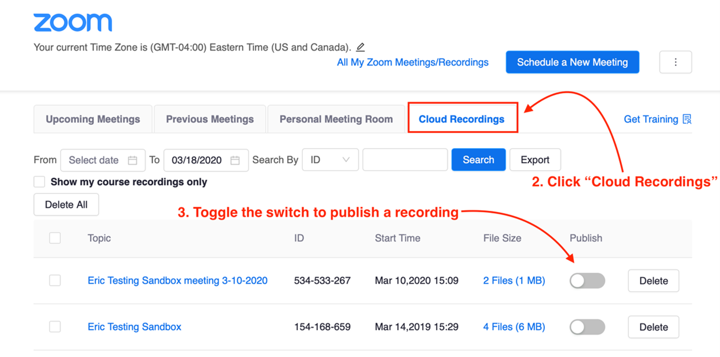Click the pencil icon to edit time zone
Viewport: 720px width, 357px height.
(360, 47)
